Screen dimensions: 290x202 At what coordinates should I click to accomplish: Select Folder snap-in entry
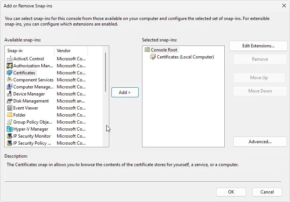pos(19,115)
